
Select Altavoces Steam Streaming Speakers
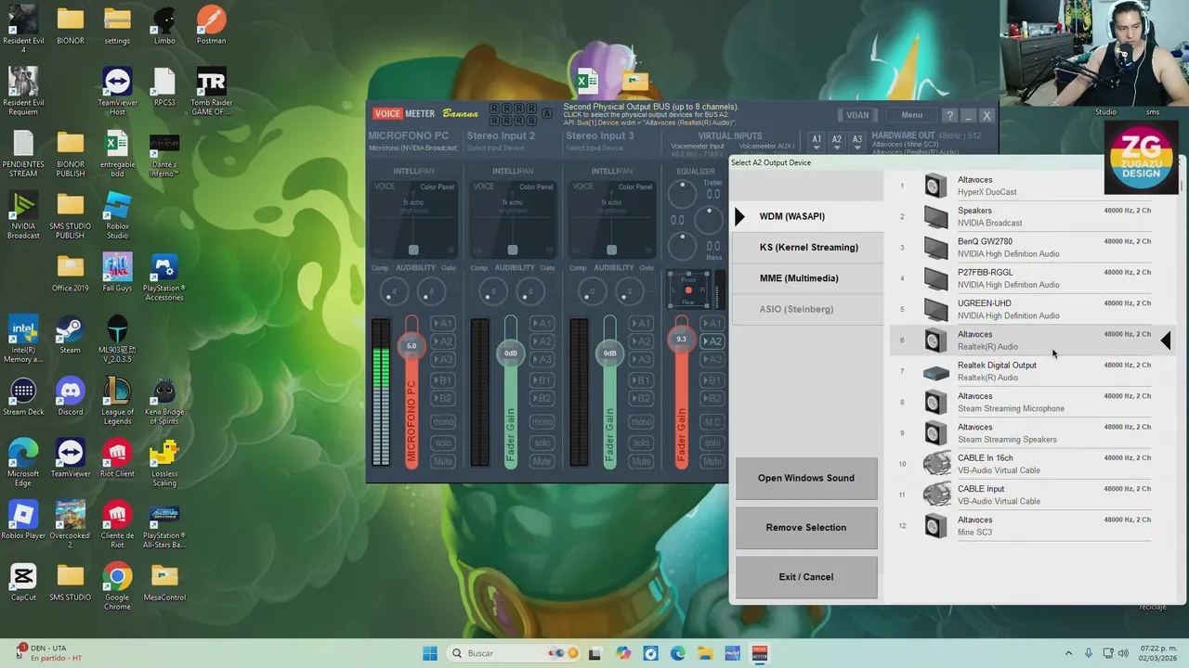coord(1020,432)
